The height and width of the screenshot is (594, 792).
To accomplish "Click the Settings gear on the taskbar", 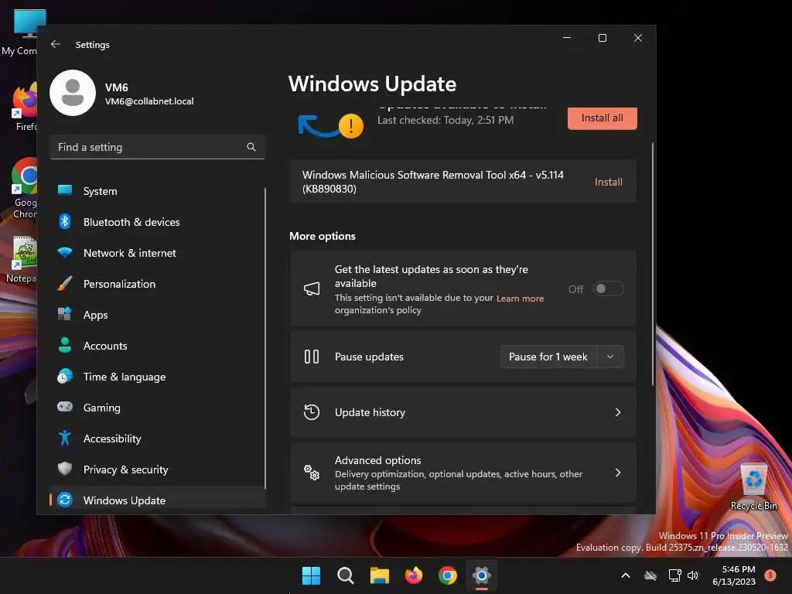I will 482,575.
